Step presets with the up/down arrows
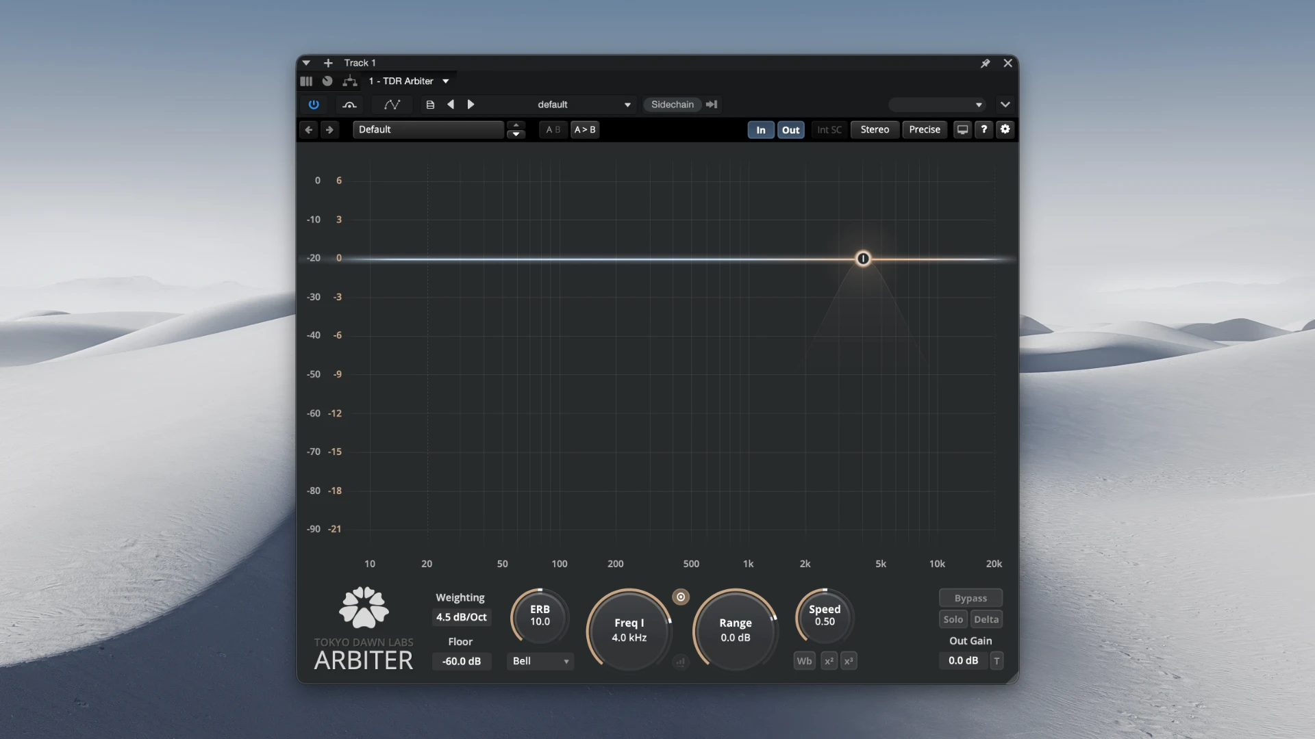The height and width of the screenshot is (739, 1315). [516, 129]
